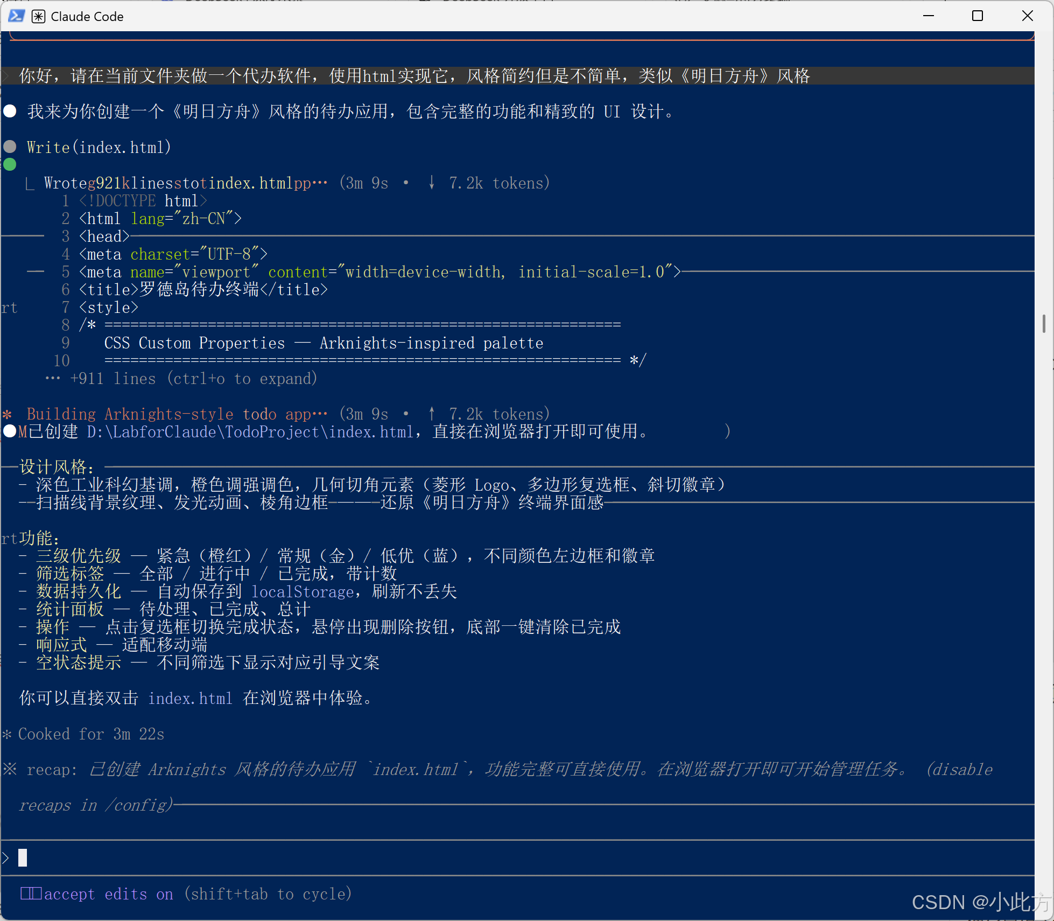Image resolution: width=1054 pixels, height=921 pixels.
Task: Click the D:\LabforClaude\TodoProject\index.html path
Action: (250, 432)
